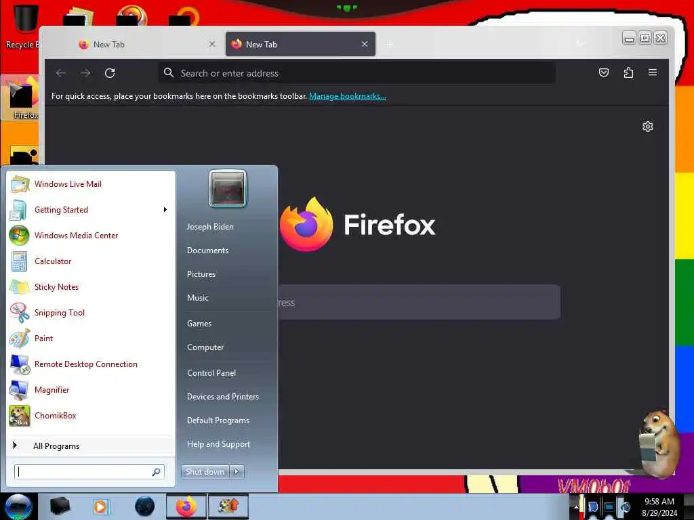This screenshot has width=694, height=520.
Task: Open Music from Start menu
Action: point(198,298)
